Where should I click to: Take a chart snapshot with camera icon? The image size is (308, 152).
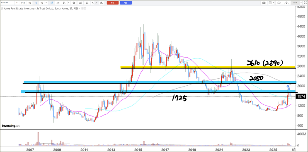tap(264, 3)
